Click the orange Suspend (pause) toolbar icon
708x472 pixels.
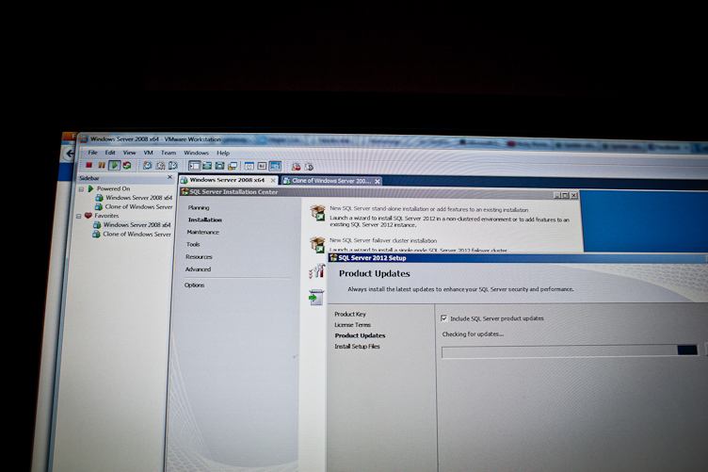(102, 165)
